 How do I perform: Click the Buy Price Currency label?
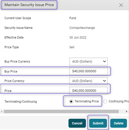point(17,62)
